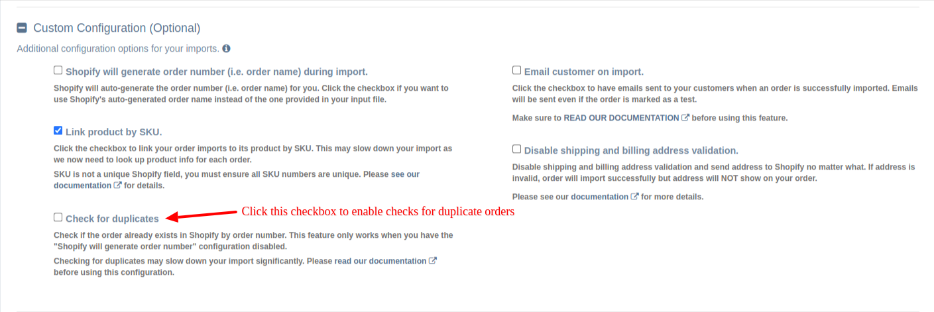Collapse the Custom Configuration section minus icon
934x312 pixels.
pos(22,28)
